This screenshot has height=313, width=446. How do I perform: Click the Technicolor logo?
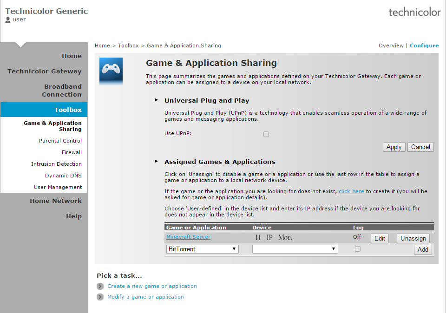414,13
